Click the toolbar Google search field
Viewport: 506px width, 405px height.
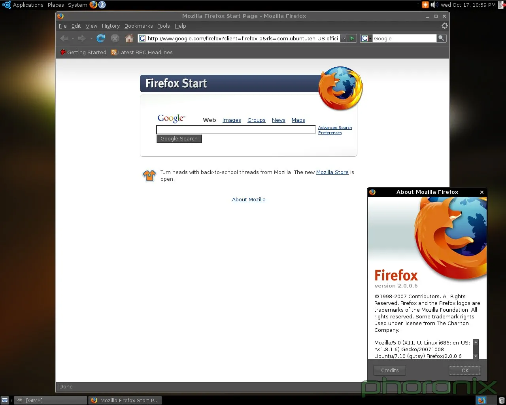(404, 38)
